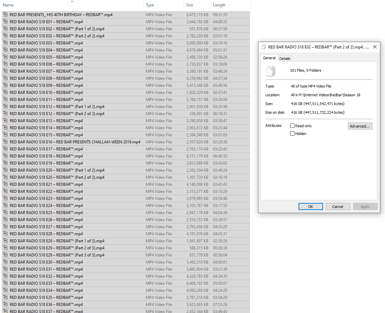Screen dimensions: 385x313
Task: Click the file icon of S18 E04
Action: pyautogui.click(x=5, y=50)
